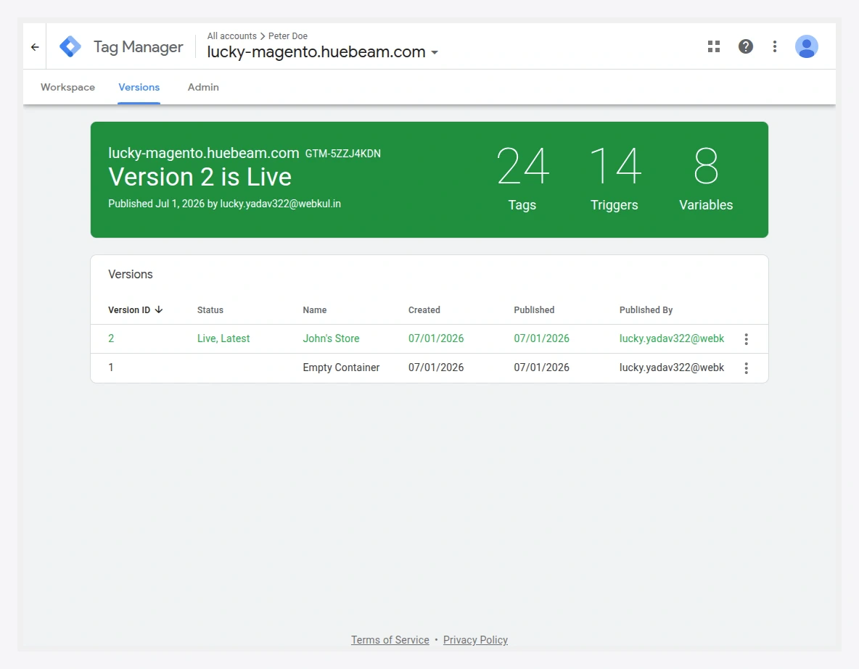Screen dimensions: 859x669
Task: Click the GTM-5ZZJ4KDN container ID
Action: click(343, 154)
